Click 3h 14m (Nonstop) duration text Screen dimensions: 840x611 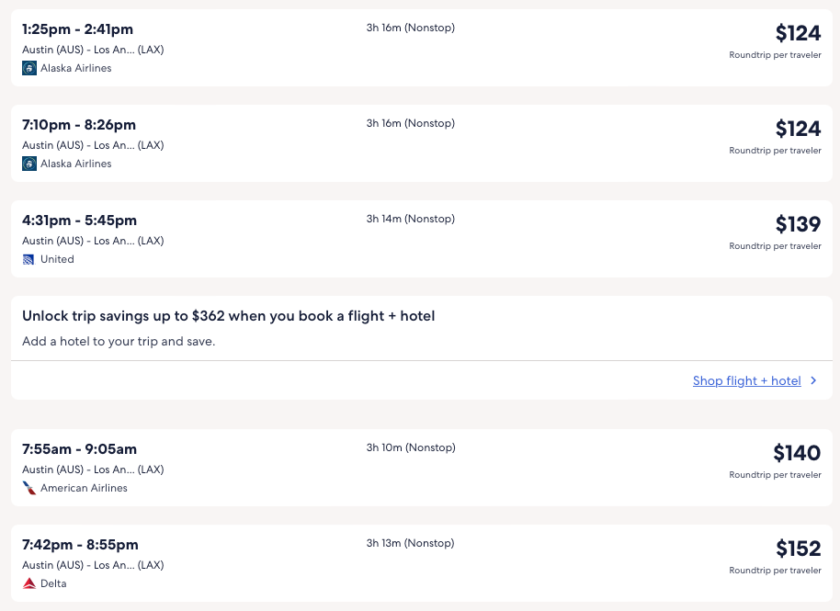tap(410, 219)
